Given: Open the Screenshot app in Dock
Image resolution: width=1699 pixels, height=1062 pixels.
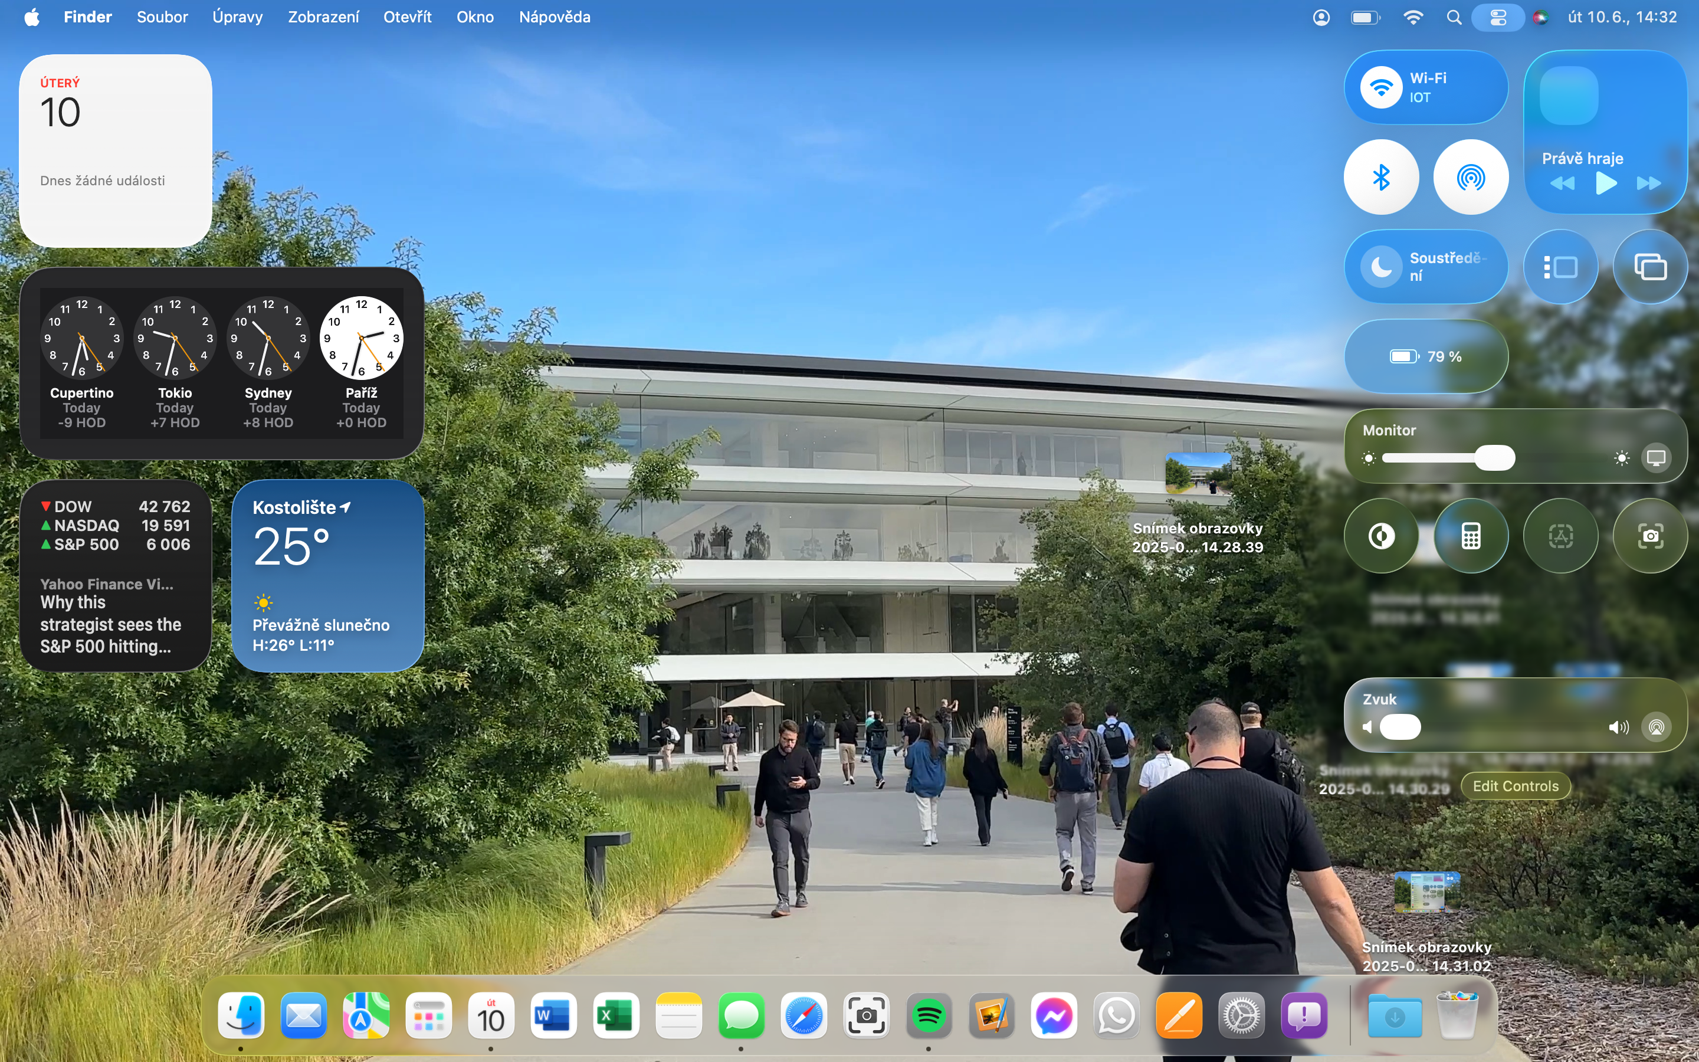Looking at the screenshot, I should (865, 1015).
